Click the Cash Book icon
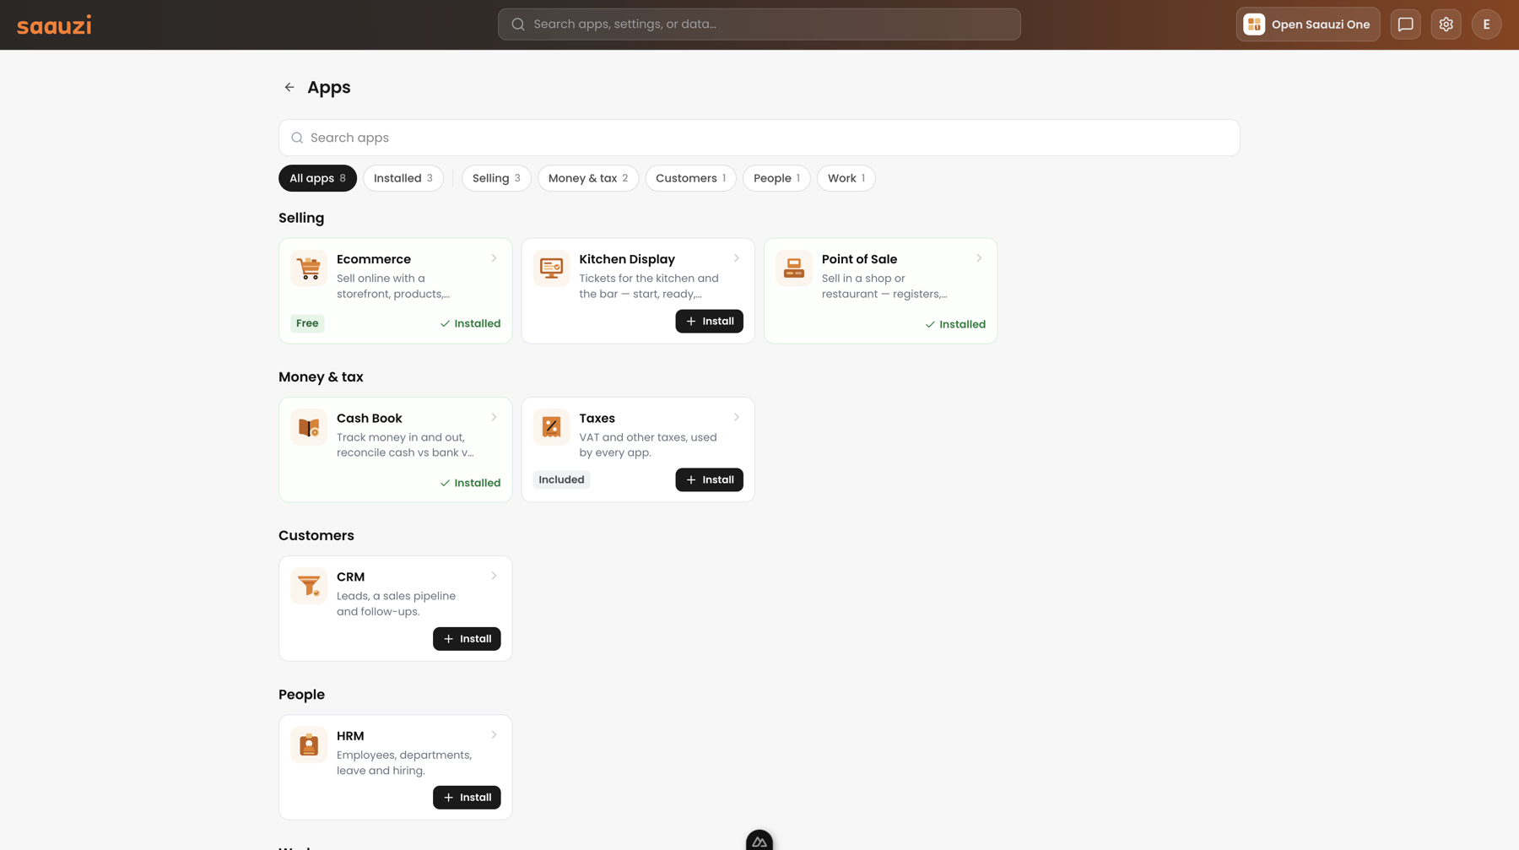 [309, 427]
